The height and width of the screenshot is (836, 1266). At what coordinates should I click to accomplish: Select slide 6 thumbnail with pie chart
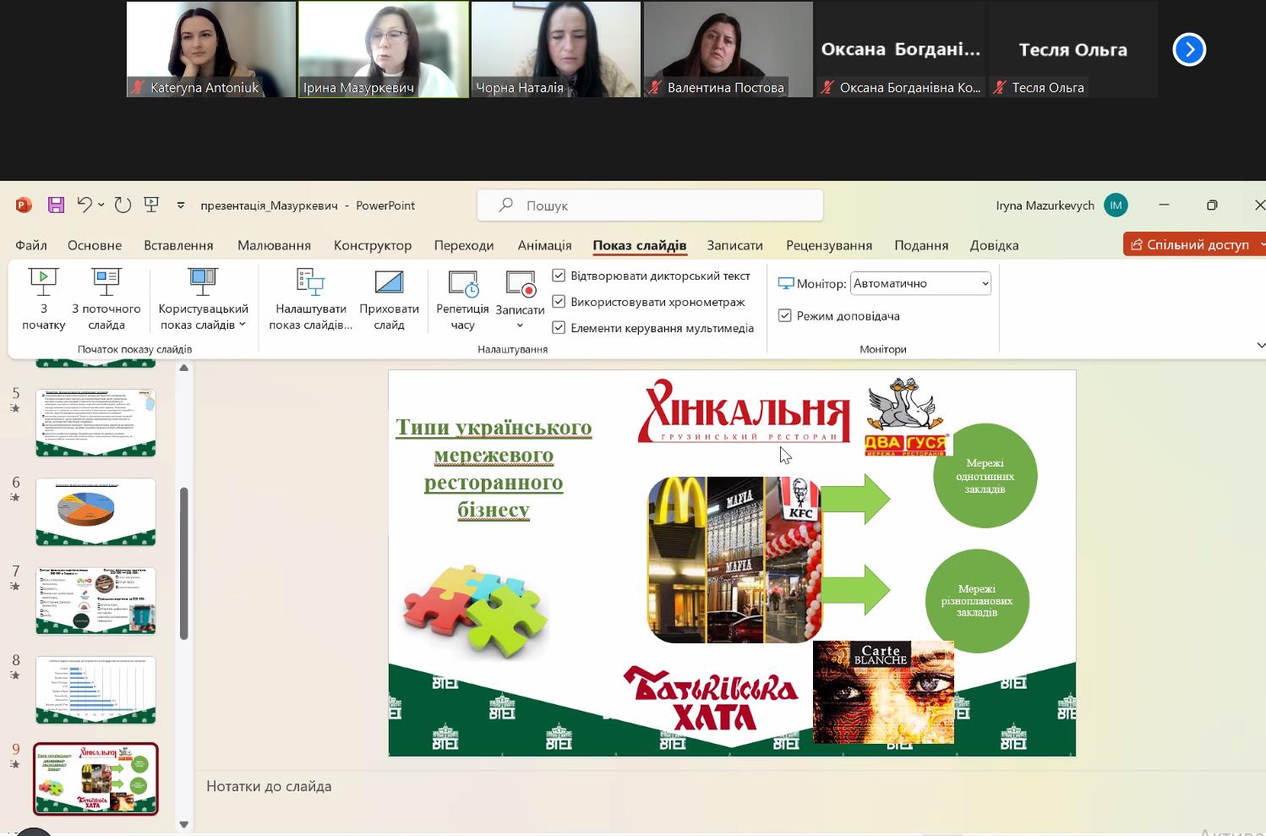95,512
